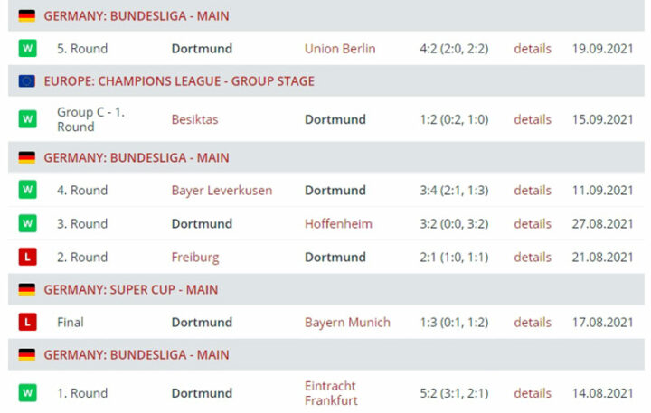Viewport: 651px width, 413px height.
Task: Click the W icon for Bayer Leverkusen match
Action: point(27,190)
